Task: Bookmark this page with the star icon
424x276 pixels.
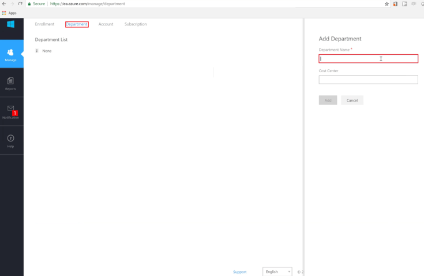Action: (x=387, y=4)
